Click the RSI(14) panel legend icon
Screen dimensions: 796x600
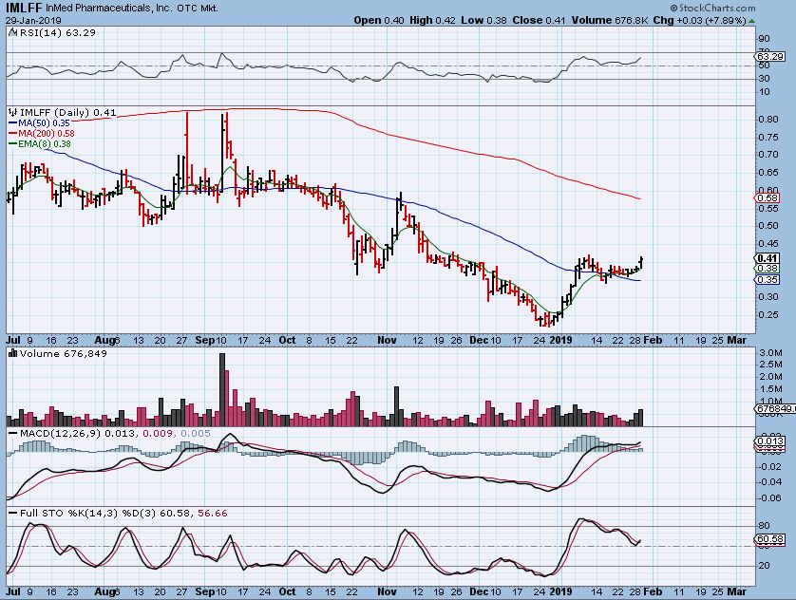[12, 32]
